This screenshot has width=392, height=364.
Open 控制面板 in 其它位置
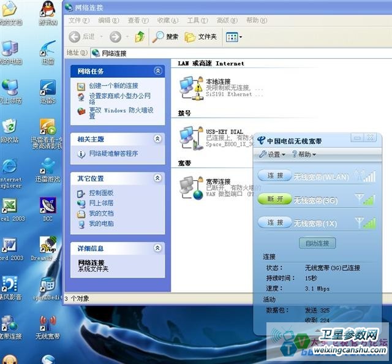click(x=101, y=193)
